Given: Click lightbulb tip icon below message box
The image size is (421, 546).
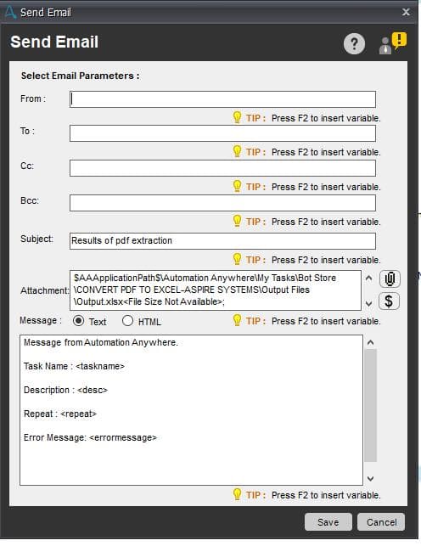Looking at the screenshot, I should [237, 494].
